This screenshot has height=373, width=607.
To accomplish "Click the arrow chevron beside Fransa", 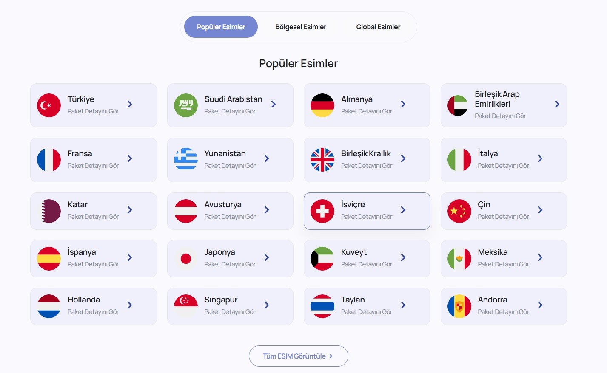I will coord(130,158).
